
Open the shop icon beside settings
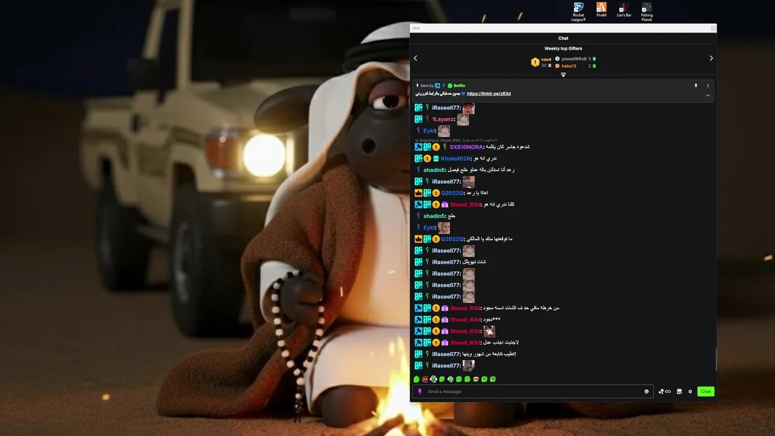679,391
